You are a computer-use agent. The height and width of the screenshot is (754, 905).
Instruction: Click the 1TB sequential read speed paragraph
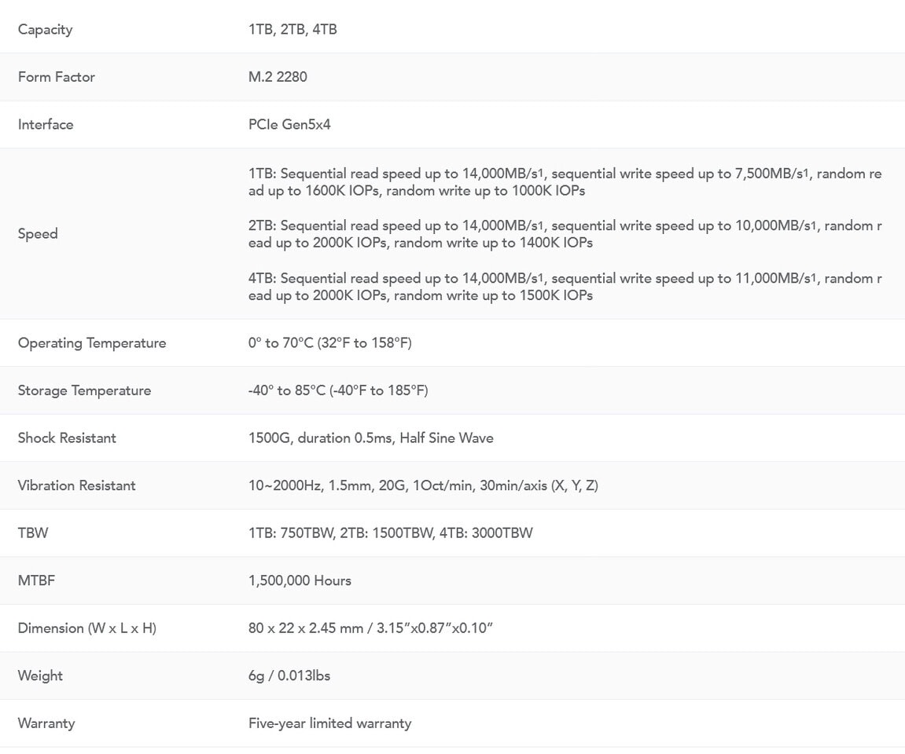(565, 182)
